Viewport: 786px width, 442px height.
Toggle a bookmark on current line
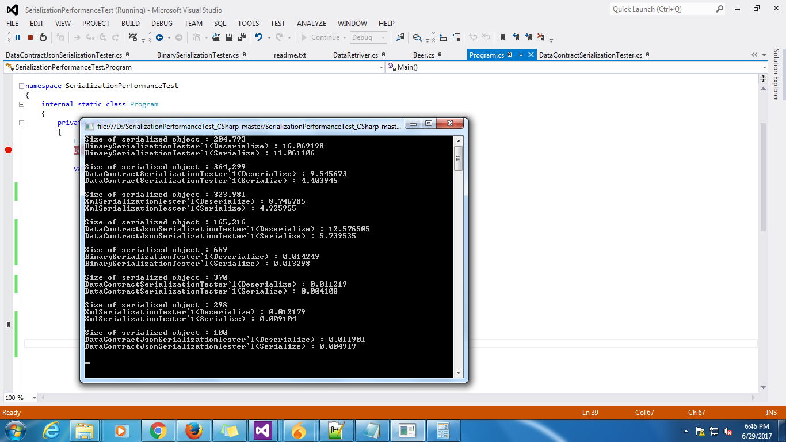click(502, 37)
